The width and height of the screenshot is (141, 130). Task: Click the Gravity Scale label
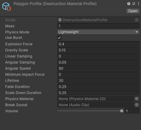coord(17,50)
